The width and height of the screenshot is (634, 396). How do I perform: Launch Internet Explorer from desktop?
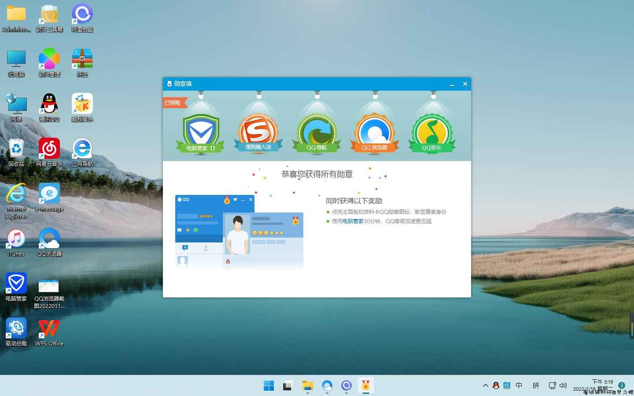click(x=16, y=201)
